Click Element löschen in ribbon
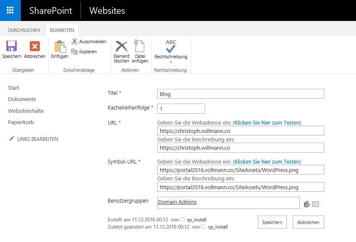Screen dimensions: 356x242 pyautogui.click(x=122, y=51)
